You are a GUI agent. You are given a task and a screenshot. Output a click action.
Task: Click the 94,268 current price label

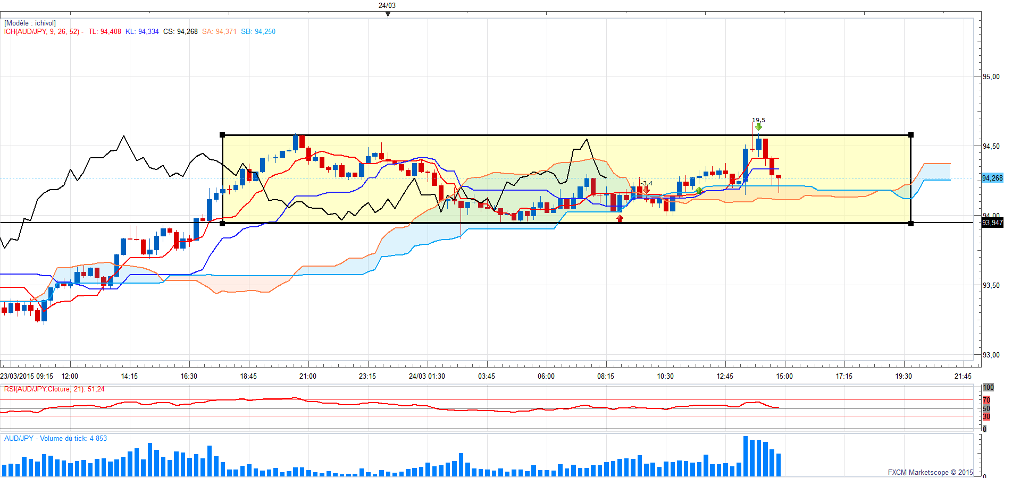pyautogui.click(x=992, y=178)
